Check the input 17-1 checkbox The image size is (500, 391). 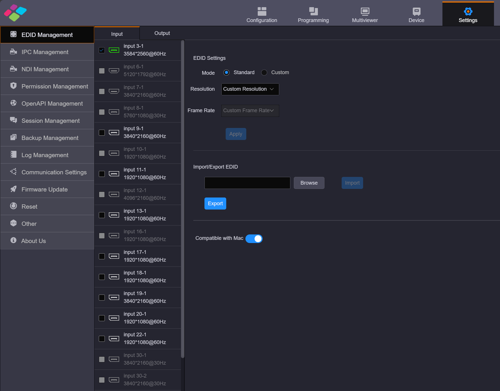click(102, 256)
